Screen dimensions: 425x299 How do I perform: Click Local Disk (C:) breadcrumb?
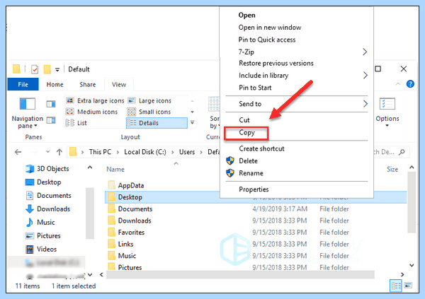click(x=145, y=152)
